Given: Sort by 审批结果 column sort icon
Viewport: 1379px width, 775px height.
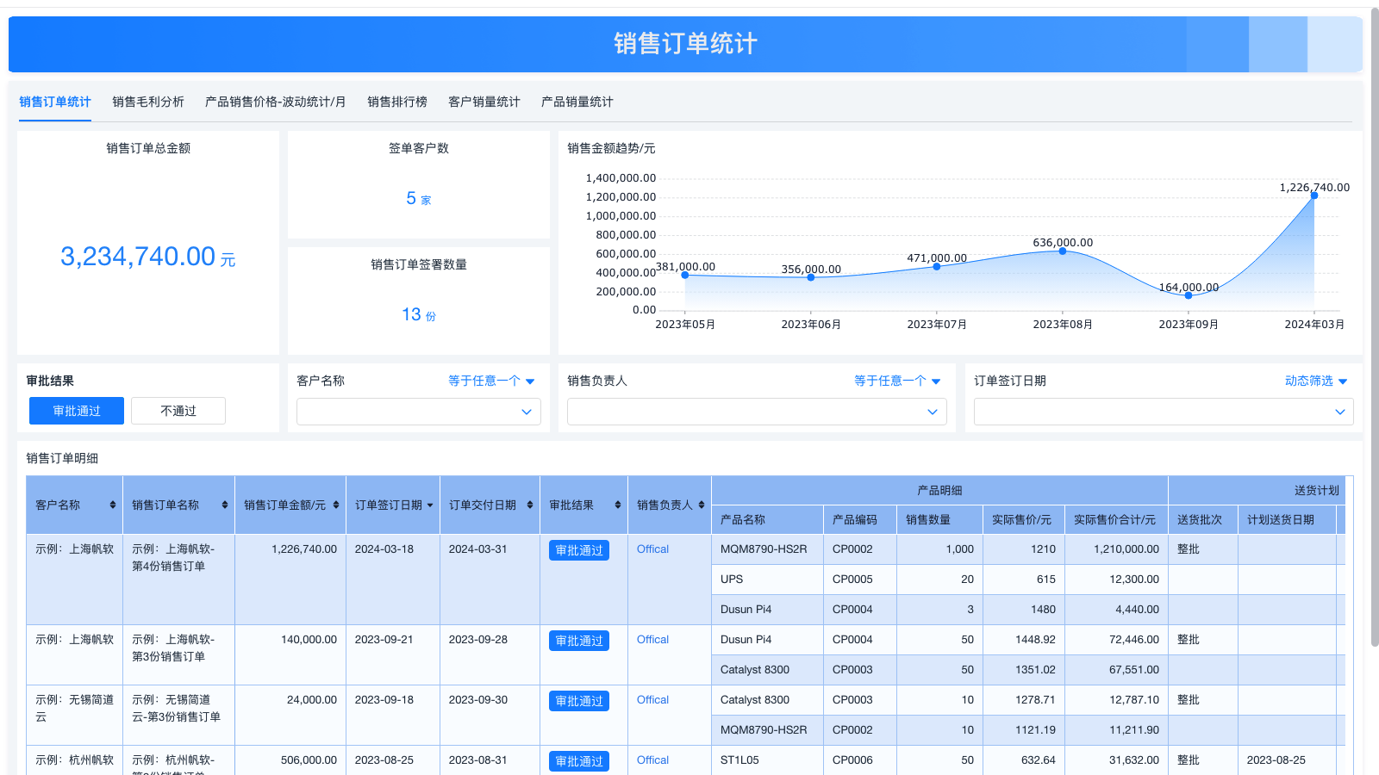Looking at the screenshot, I should click(x=618, y=505).
